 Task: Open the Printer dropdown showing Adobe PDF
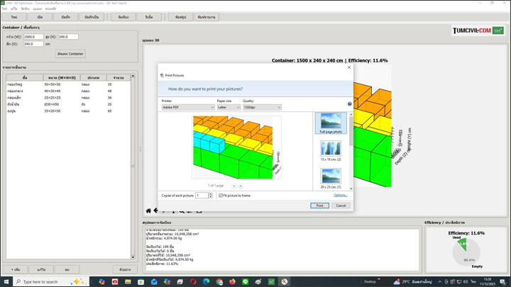[x=187, y=108]
